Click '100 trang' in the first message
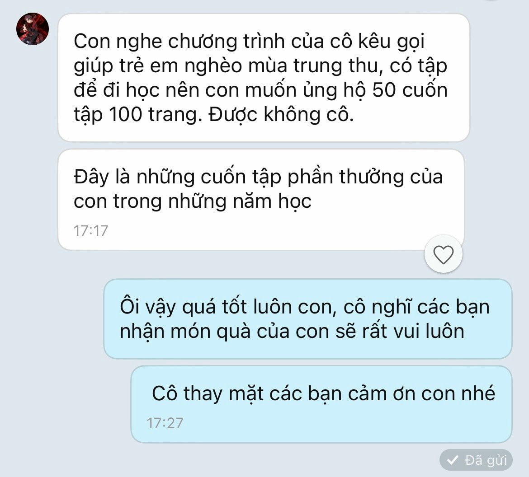Image resolution: width=529 pixels, height=477 pixels. [153, 115]
